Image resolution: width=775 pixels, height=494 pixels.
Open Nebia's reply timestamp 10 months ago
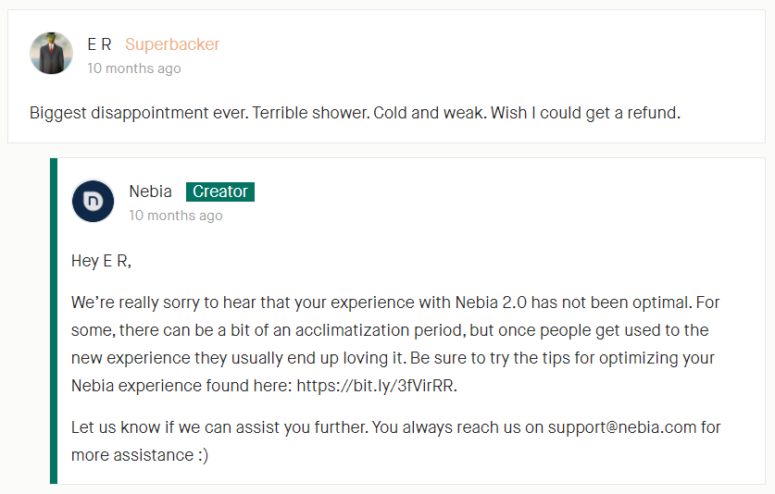(175, 216)
